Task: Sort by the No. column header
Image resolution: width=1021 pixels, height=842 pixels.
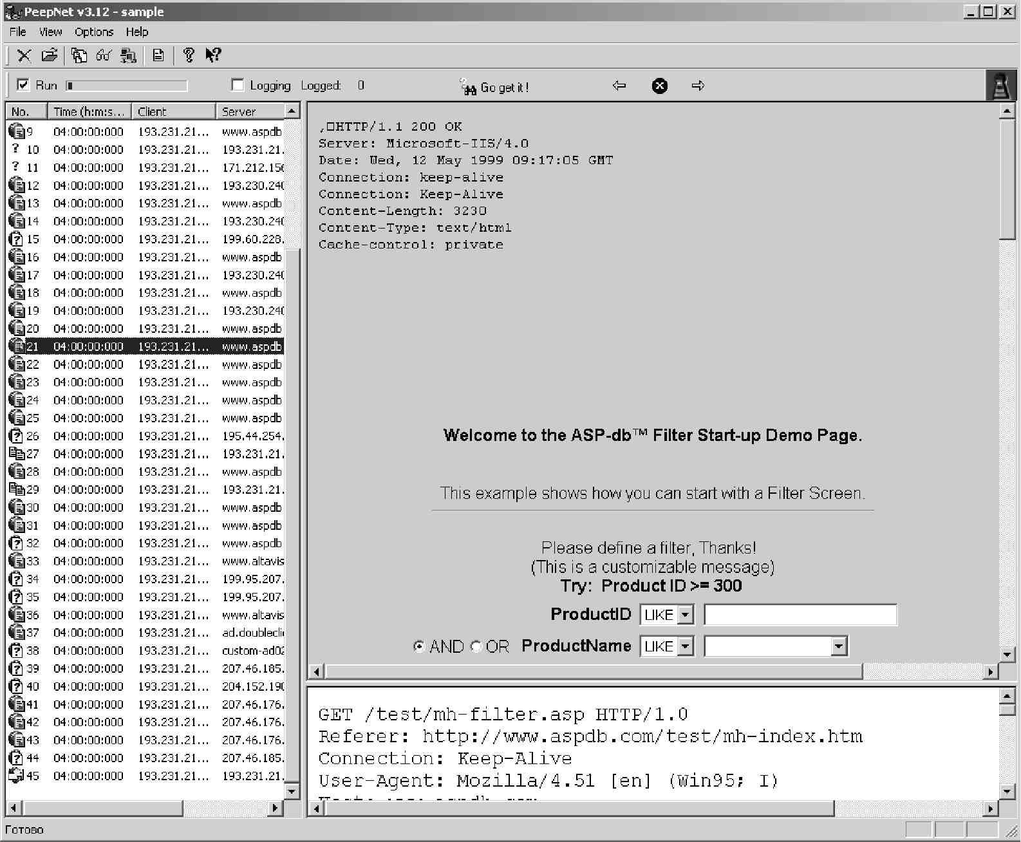Action: tap(27, 111)
